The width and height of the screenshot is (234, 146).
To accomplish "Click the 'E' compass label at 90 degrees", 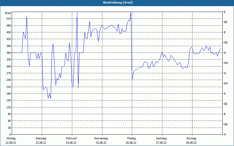I will 225,114.
